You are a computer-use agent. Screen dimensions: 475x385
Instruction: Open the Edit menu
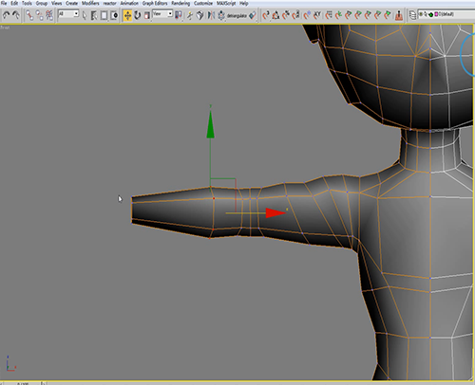pyautogui.click(x=14, y=3)
